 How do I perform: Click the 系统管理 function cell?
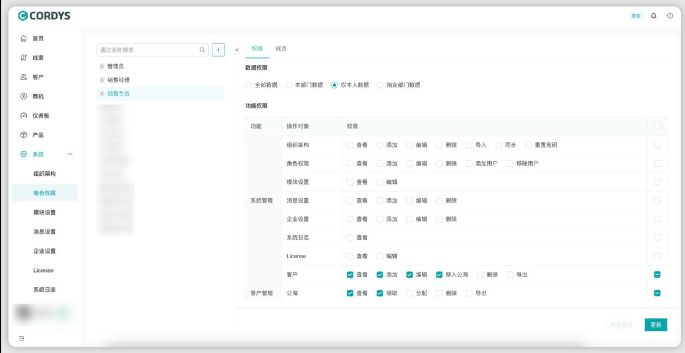click(261, 200)
